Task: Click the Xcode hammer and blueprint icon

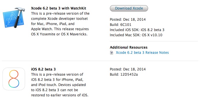Action: pos(14,18)
